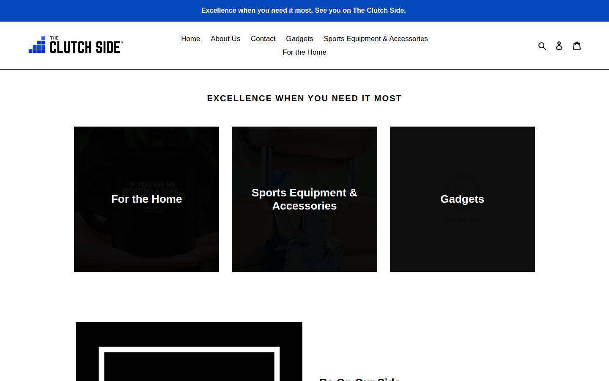Open Sports Equipment & Accessories in navigation
The width and height of the screenshot is (609, 381).
(x=376, y=39)
